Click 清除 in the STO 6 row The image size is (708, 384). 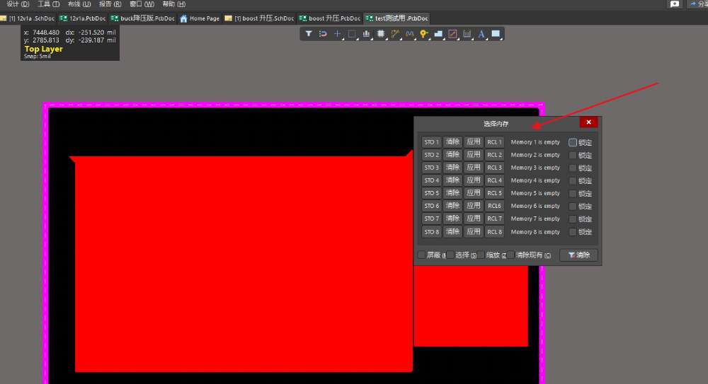click(452, 206)
